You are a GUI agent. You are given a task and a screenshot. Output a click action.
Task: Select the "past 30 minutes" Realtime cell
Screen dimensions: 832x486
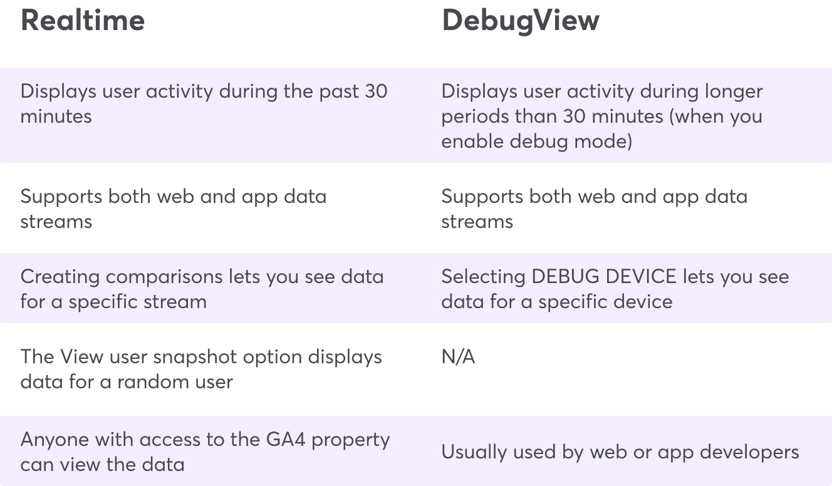point(204,103)
